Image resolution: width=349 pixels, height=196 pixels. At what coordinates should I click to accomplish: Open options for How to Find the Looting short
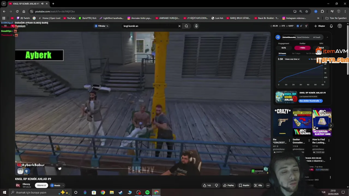click(329, 140)
